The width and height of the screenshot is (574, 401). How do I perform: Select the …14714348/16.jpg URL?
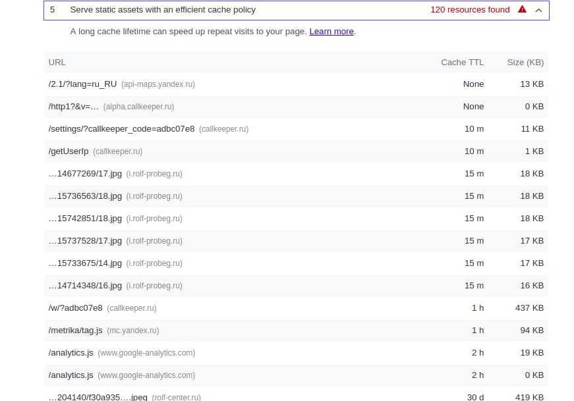[85, 285]
